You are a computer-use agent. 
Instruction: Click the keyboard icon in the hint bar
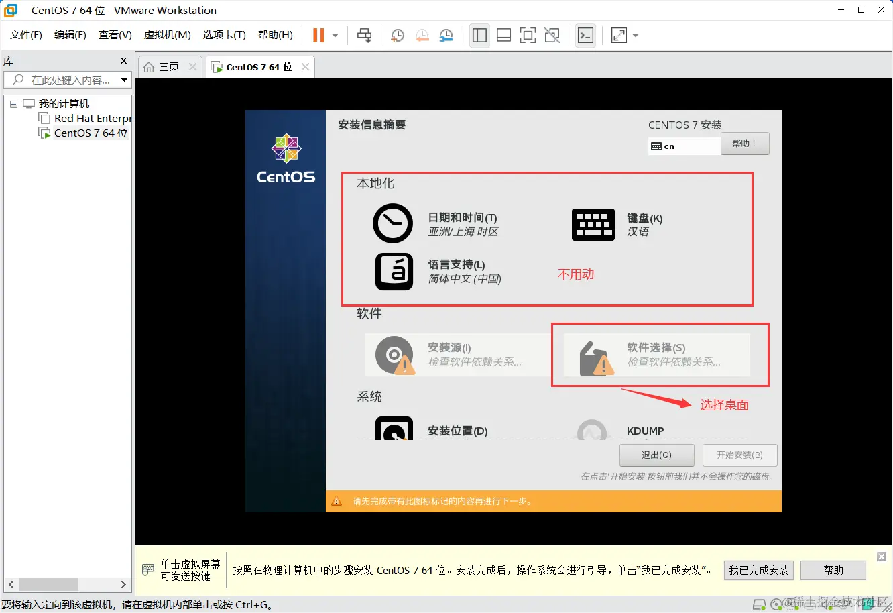(148, 570)
